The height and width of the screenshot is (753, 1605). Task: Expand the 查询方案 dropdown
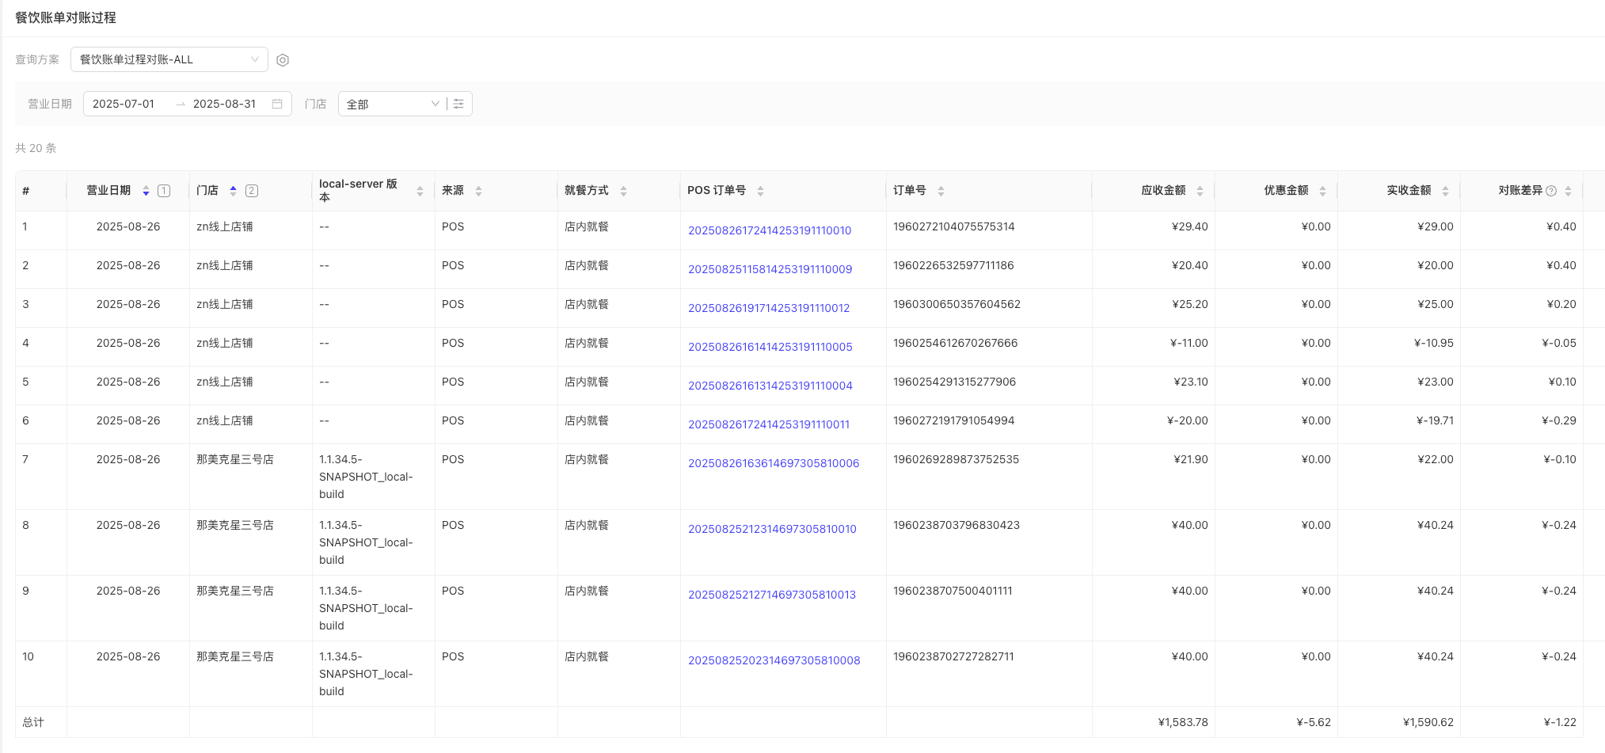169,59
